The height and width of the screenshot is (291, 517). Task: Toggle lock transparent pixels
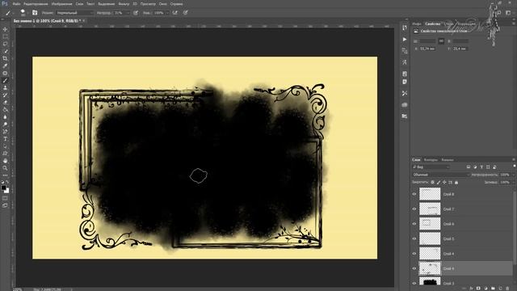[x=433, y=182]
